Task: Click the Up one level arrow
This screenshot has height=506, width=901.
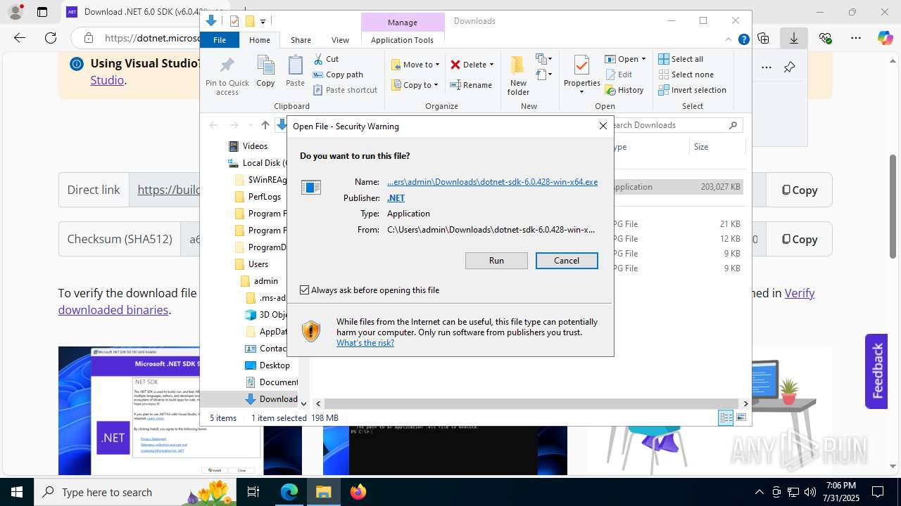Action: click(x=265, y=125)
